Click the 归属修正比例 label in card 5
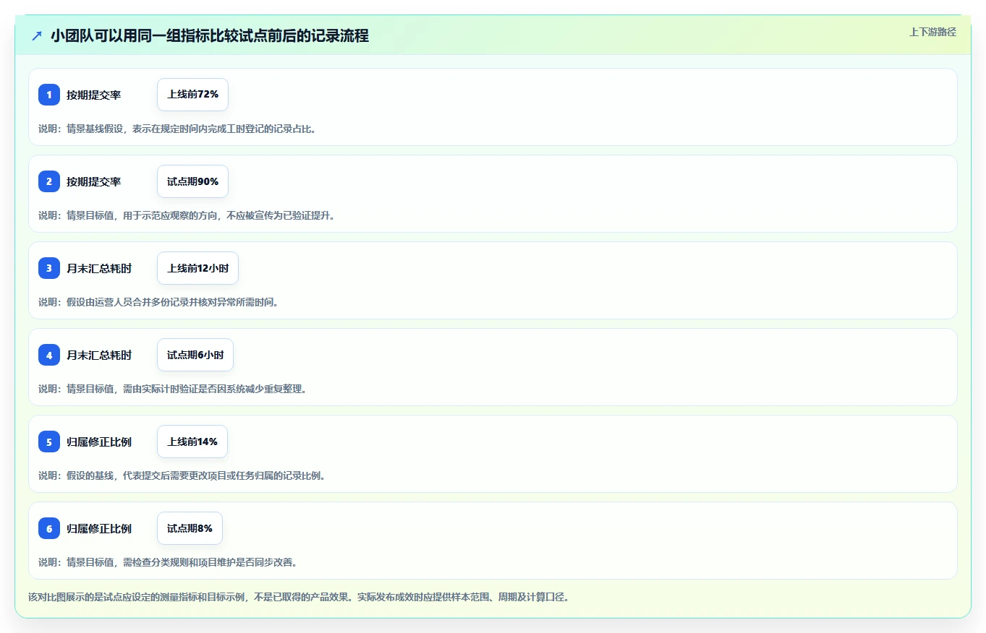 [x=99, y=442]
